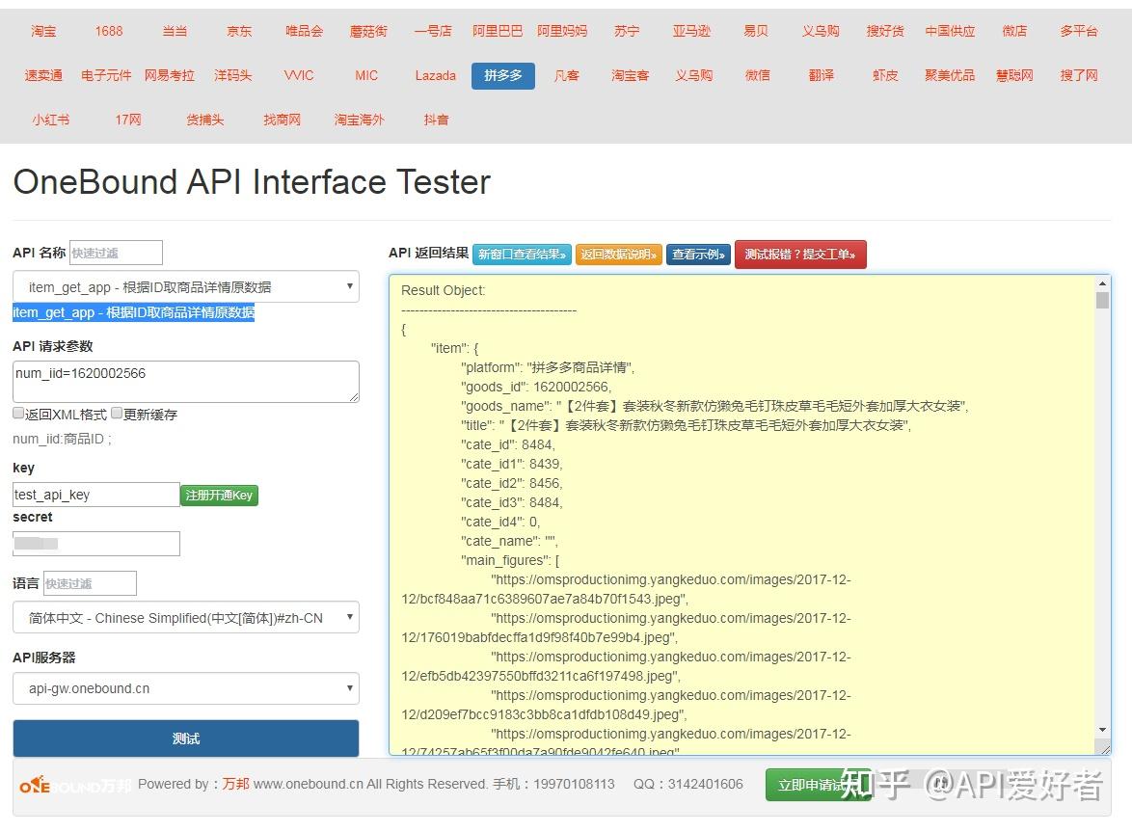Enable the 返回XML格式 checkbox
The height and width of the screenshot is (832, 1132).
(x=17, y=413)
